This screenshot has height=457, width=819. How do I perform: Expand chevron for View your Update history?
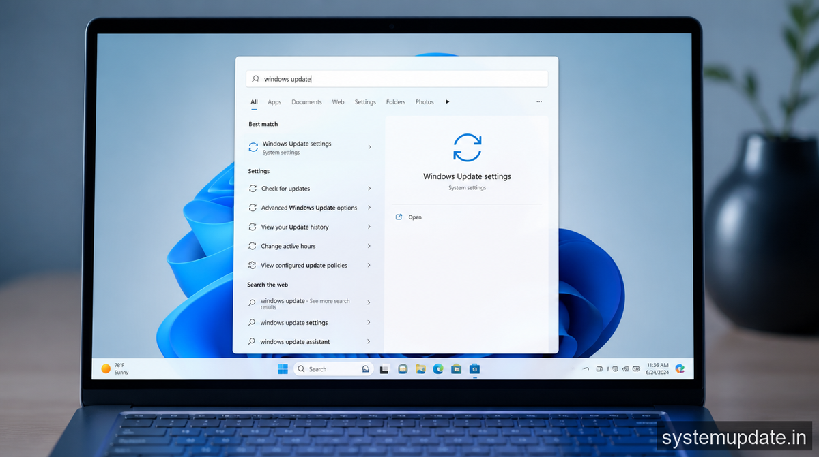click(x=369, y=227)
